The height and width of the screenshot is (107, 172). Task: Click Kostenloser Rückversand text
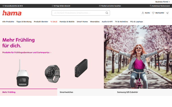[161, 6]
